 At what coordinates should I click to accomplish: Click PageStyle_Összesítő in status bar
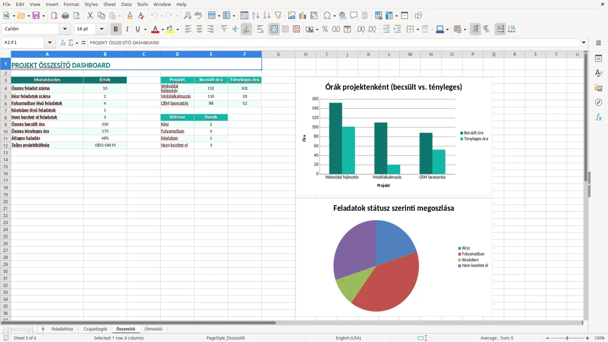(x=225, y=338)
